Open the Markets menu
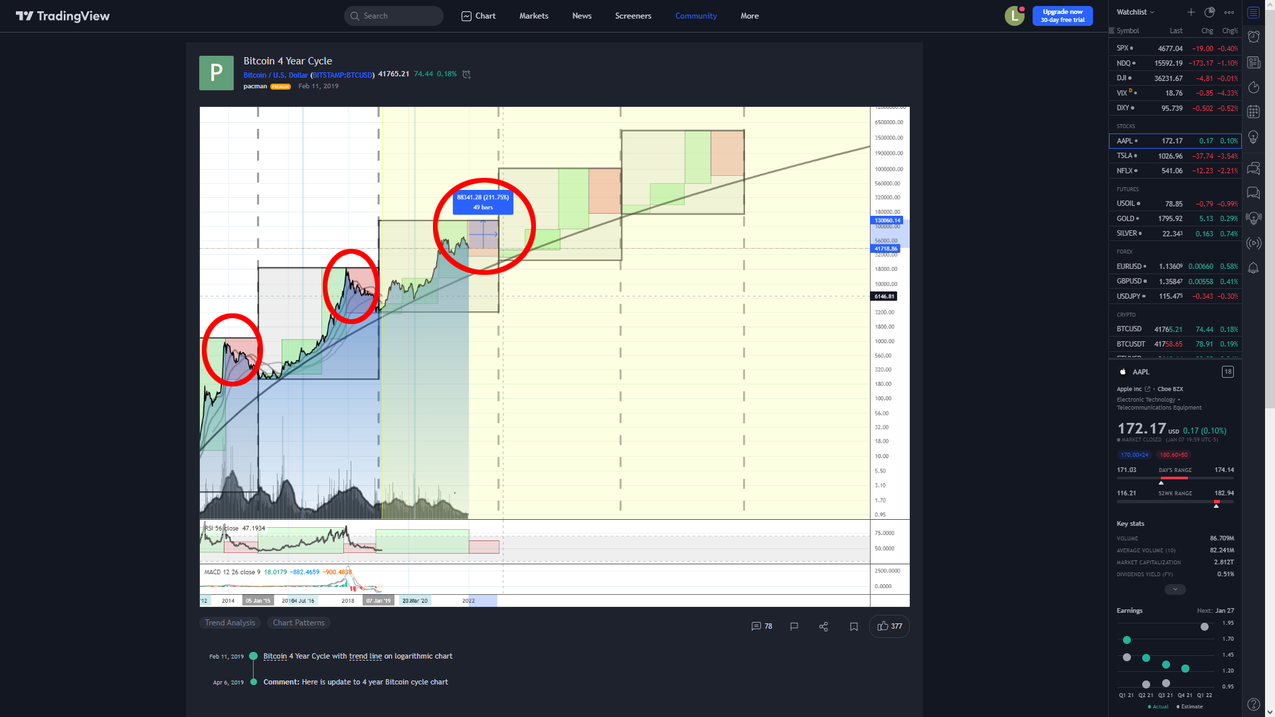The image size is (1275, 717). click(x=533, y=16)
